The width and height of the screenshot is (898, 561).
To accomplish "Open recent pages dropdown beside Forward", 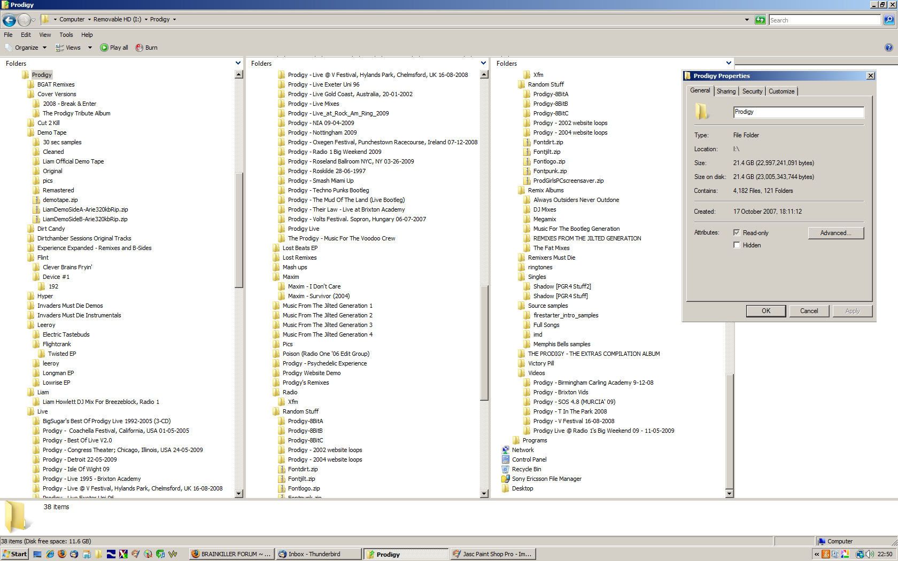I will [33, 20].
